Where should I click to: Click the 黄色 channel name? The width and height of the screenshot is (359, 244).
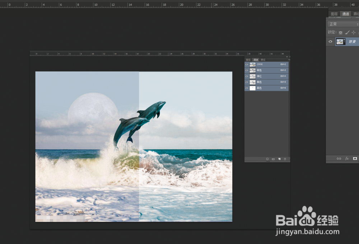259,82
